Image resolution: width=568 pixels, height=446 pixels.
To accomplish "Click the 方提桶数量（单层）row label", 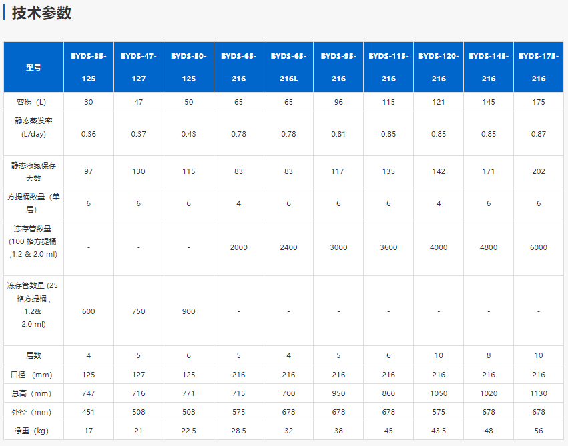I will pos(33,203).
